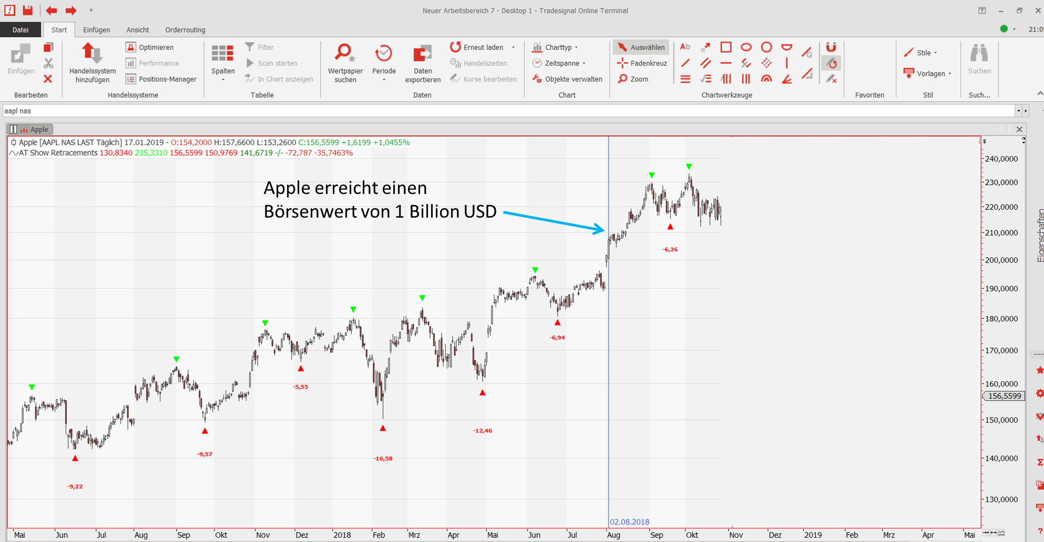The height and width of the screenshot is (542, 1044).
Task: Select the rectangle drawing tool
Action: click(x=725, y=47)
